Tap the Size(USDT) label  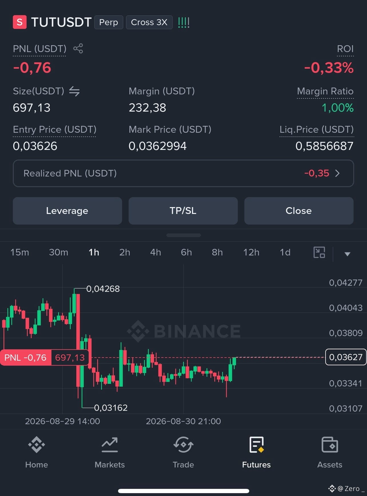(39, 91)
